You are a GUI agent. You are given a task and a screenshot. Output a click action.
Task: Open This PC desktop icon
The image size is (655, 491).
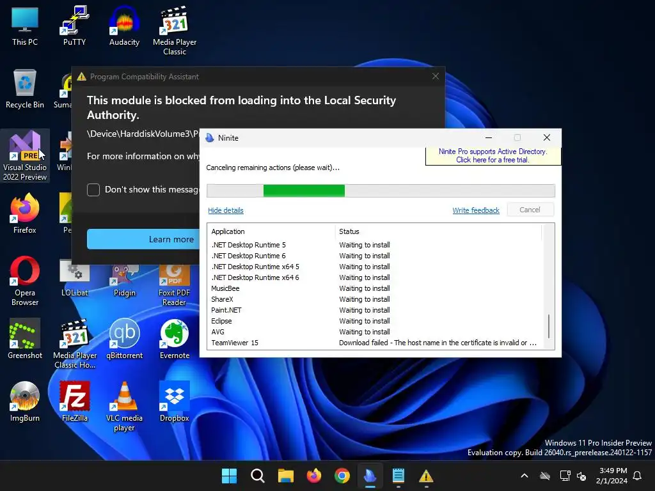pyautogui.click(x=25, y=26)
